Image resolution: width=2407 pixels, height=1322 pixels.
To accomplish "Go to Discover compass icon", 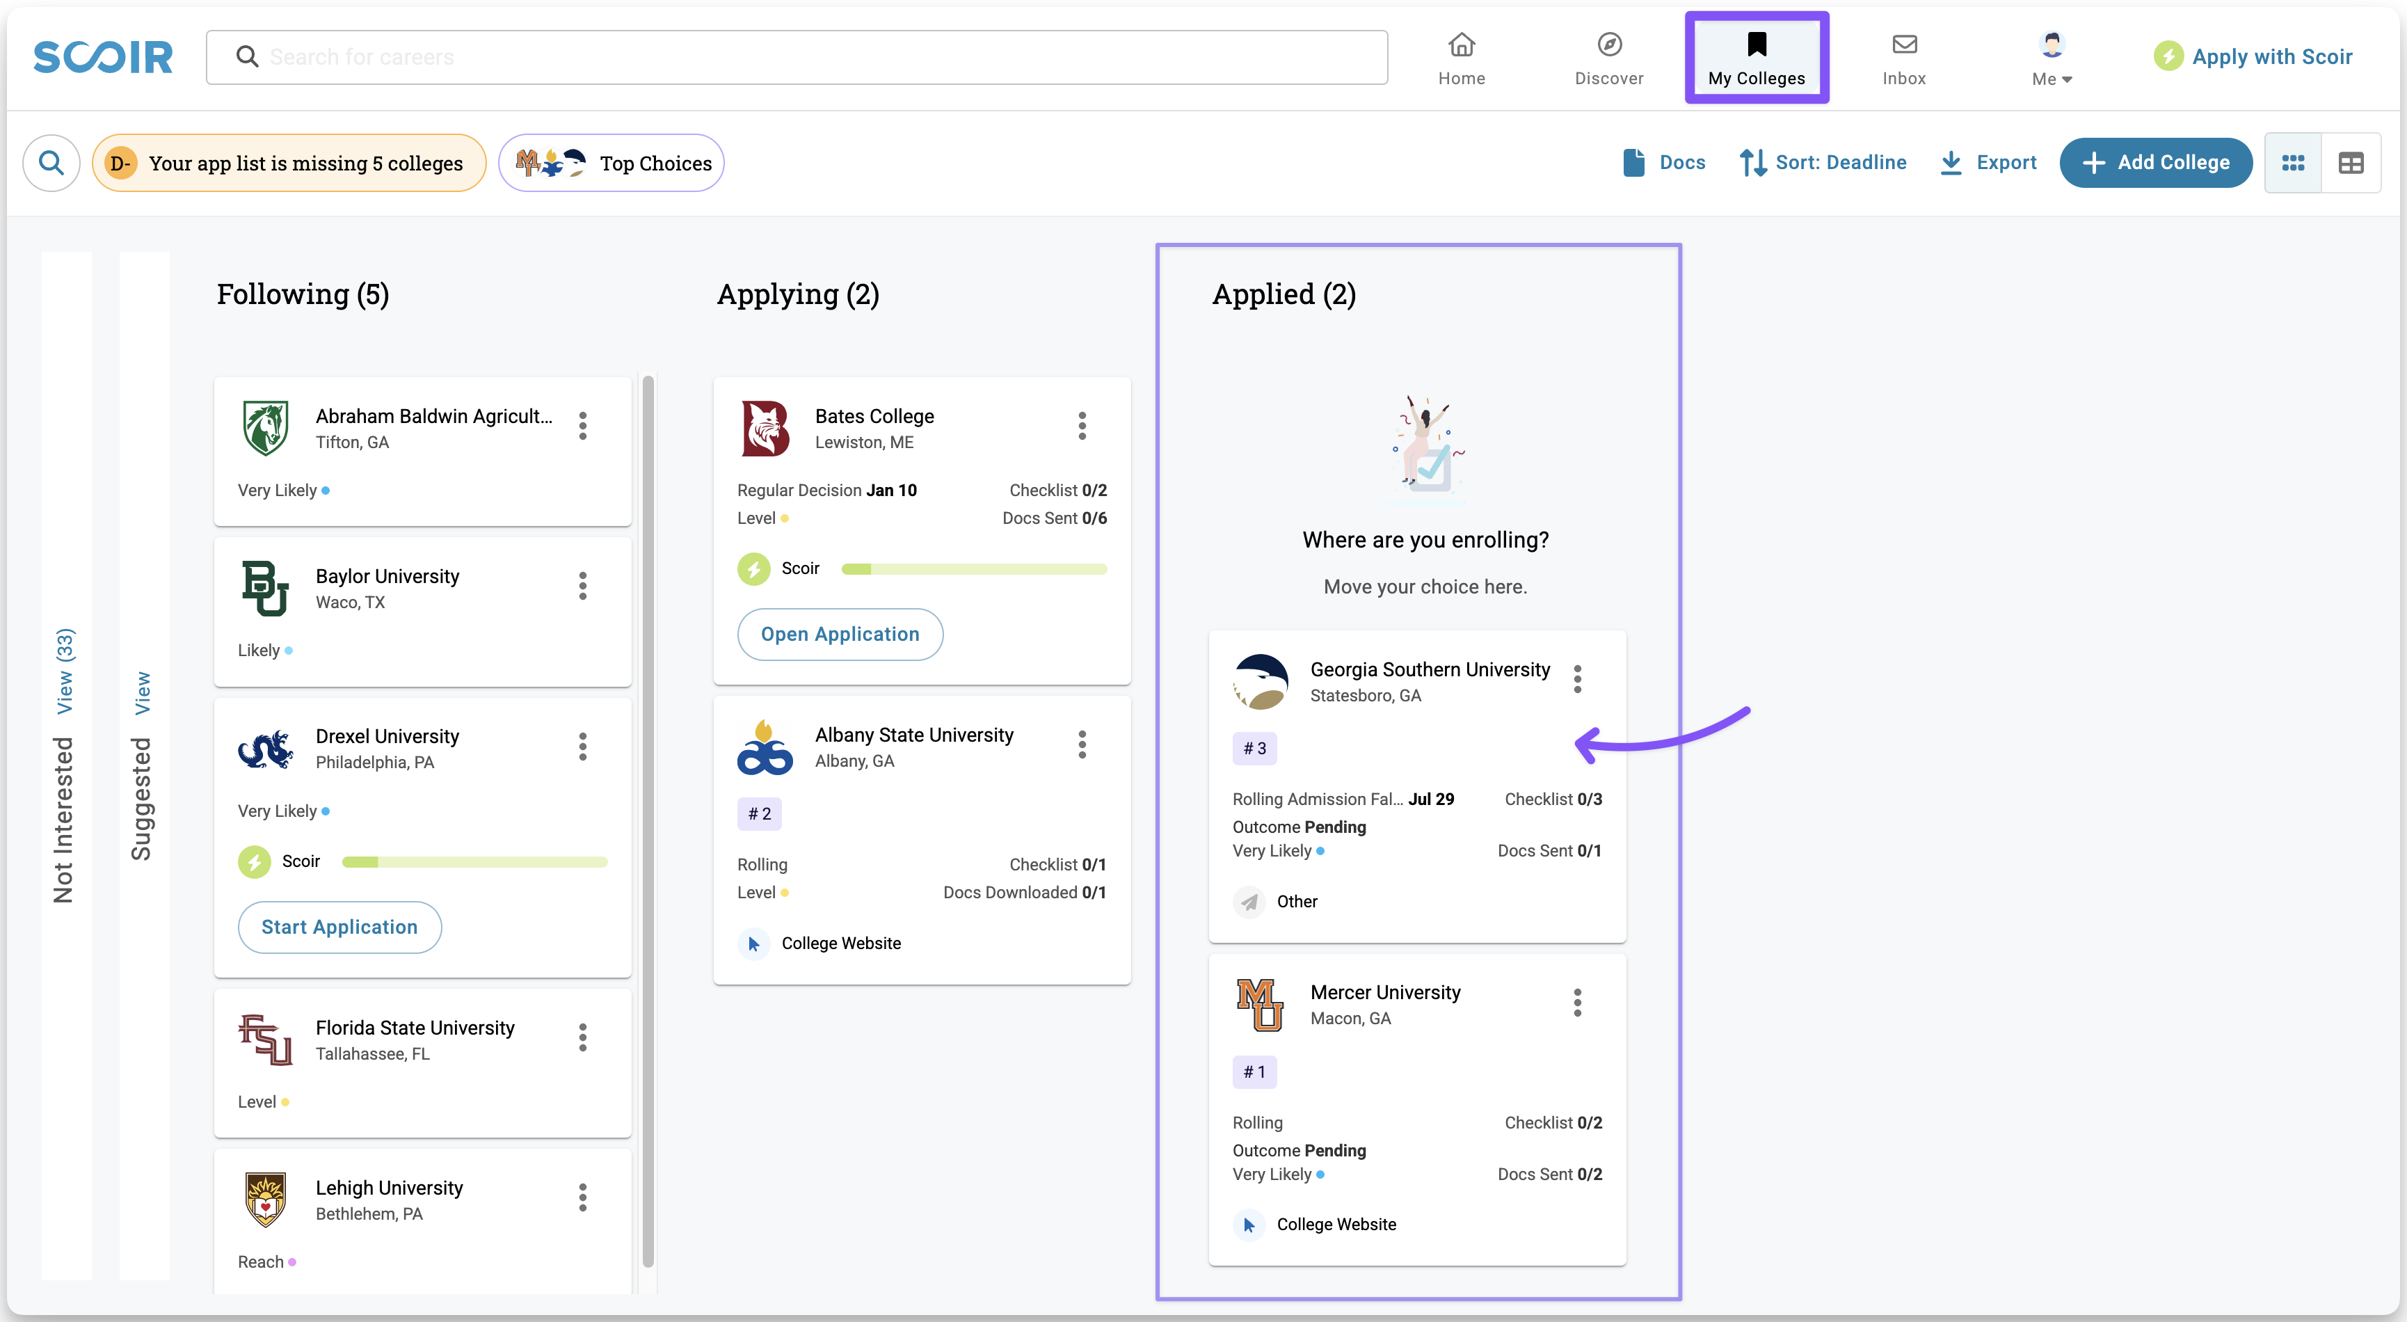I will pyautogui.click(x=1609, y=44).
